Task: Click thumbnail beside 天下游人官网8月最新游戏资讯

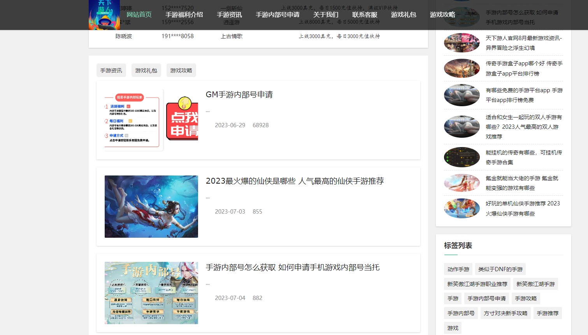Action: point(462,43)
